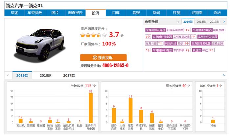The height and width of the screenshot is (136, 230).
Task: Click the 配件争议 axis label
Action: pyautogui.click(x=161, y=127)
